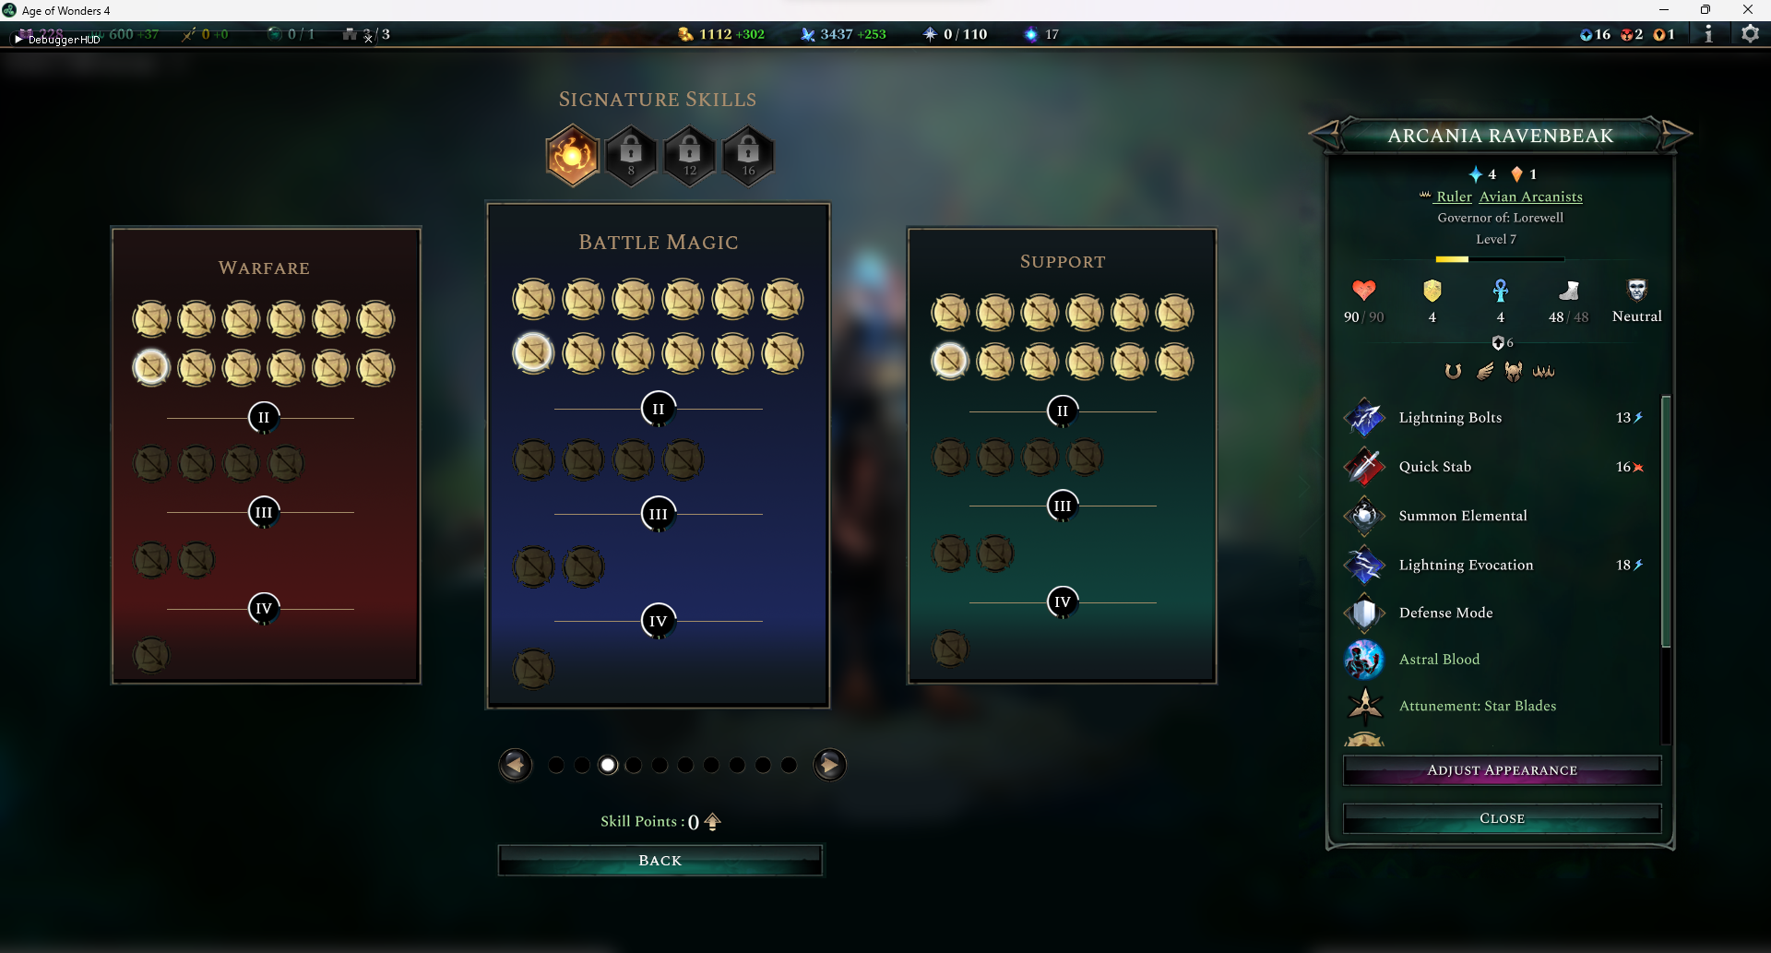
Task: Select the Defense Mode shield icon
Action: (x=1364, y=613)
